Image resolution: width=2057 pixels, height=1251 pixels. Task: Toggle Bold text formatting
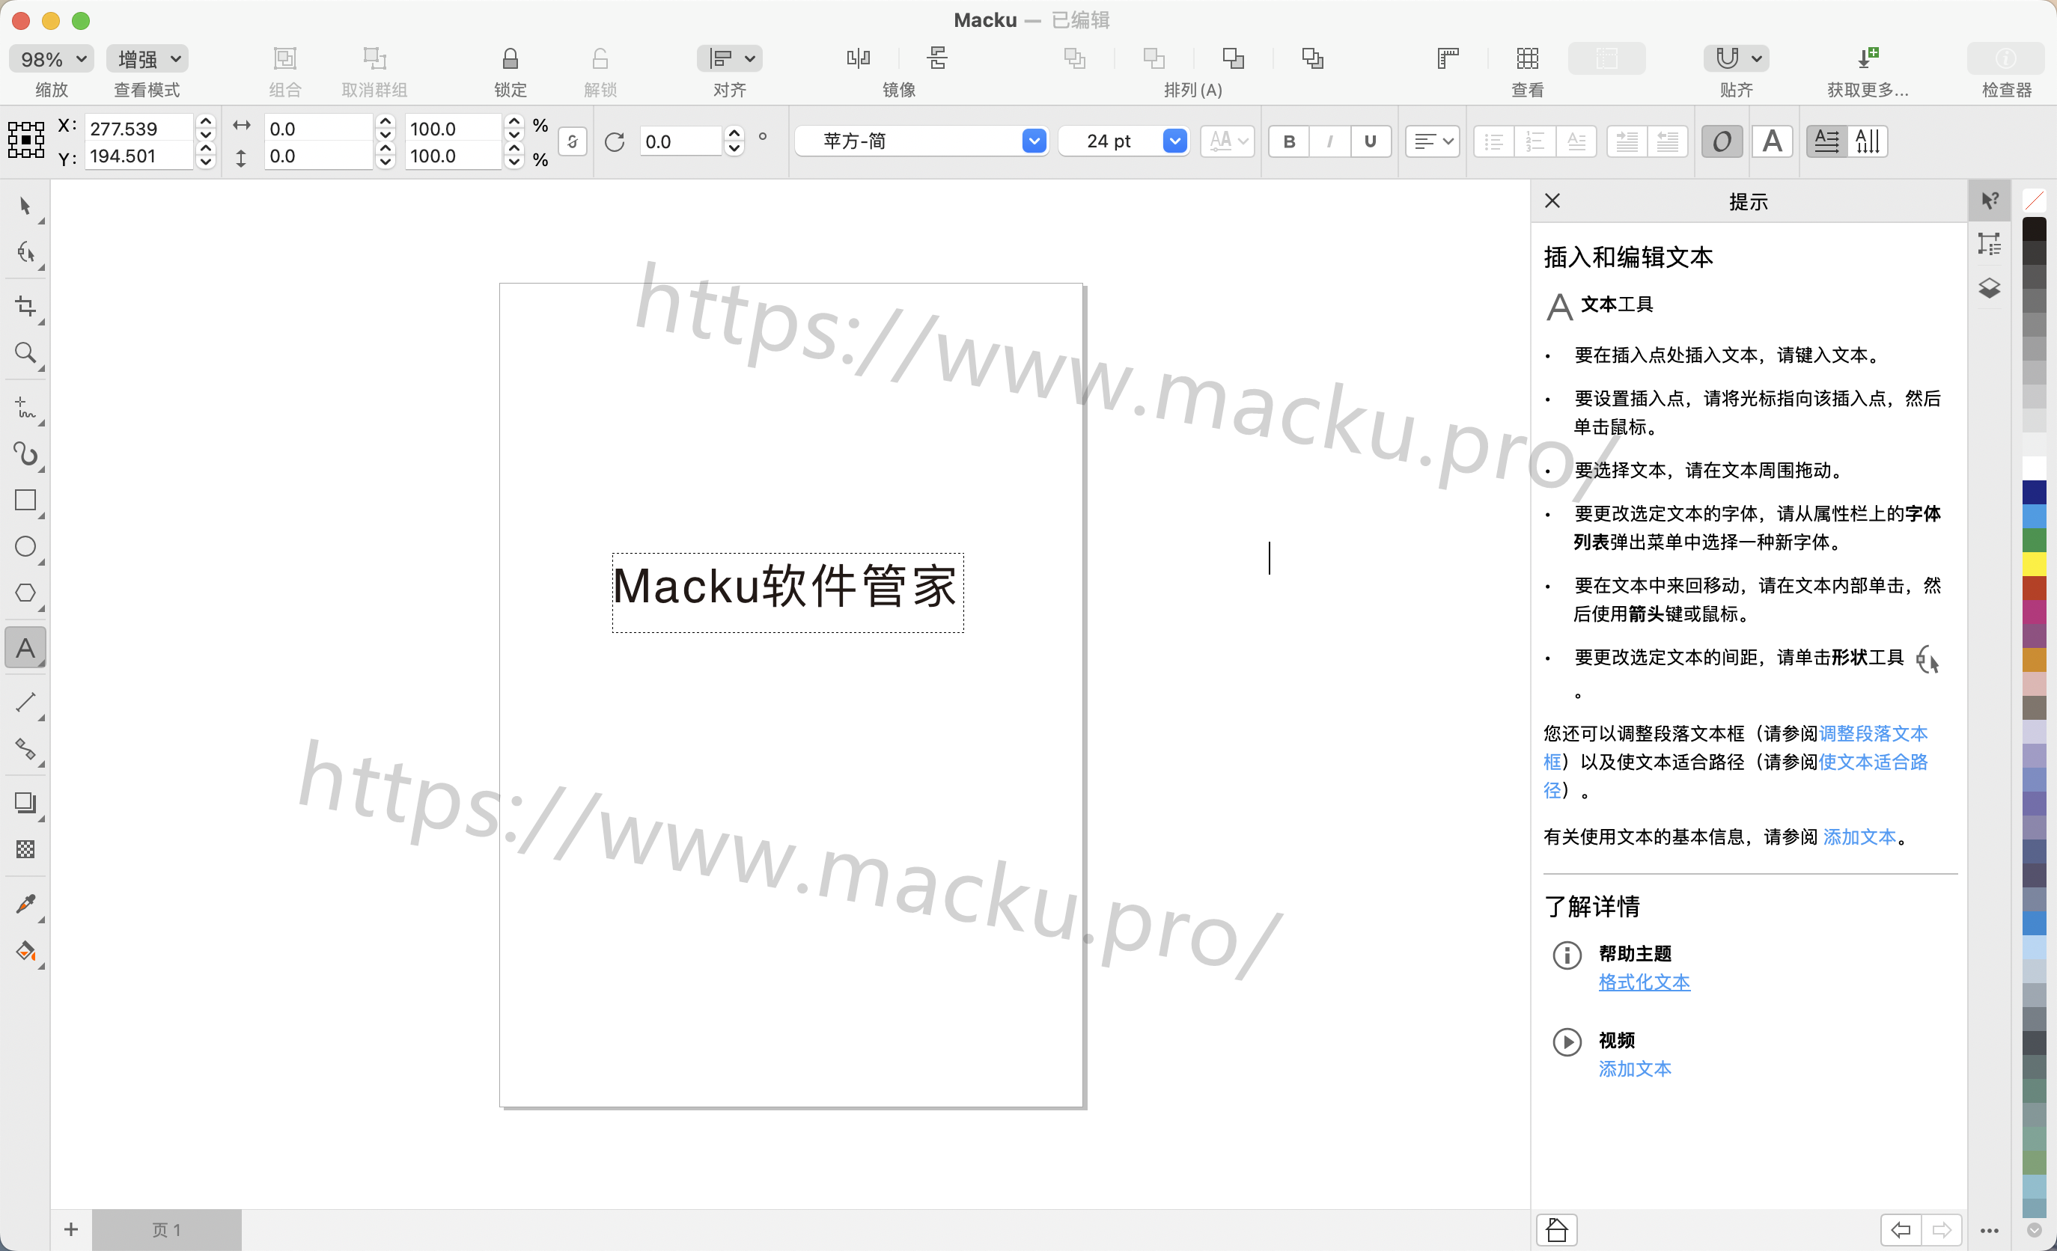pyautogui.click(x=1289, y=141)
